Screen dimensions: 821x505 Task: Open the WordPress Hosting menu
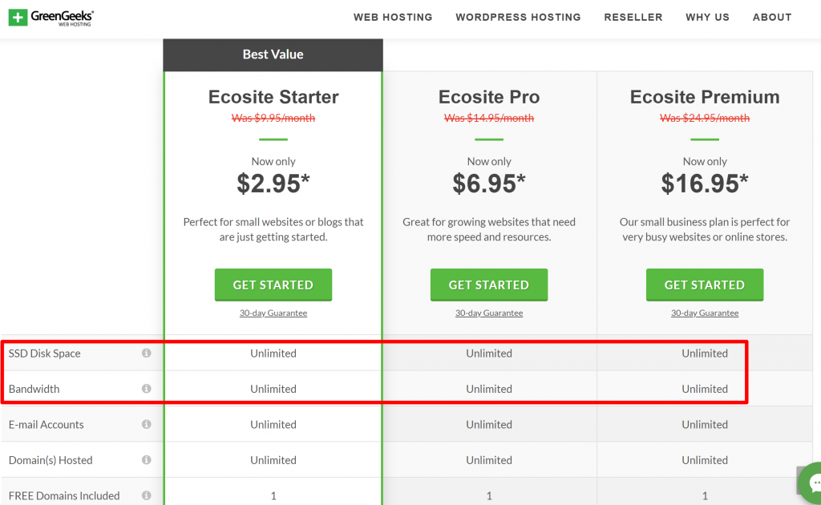[x=518, y=17]
